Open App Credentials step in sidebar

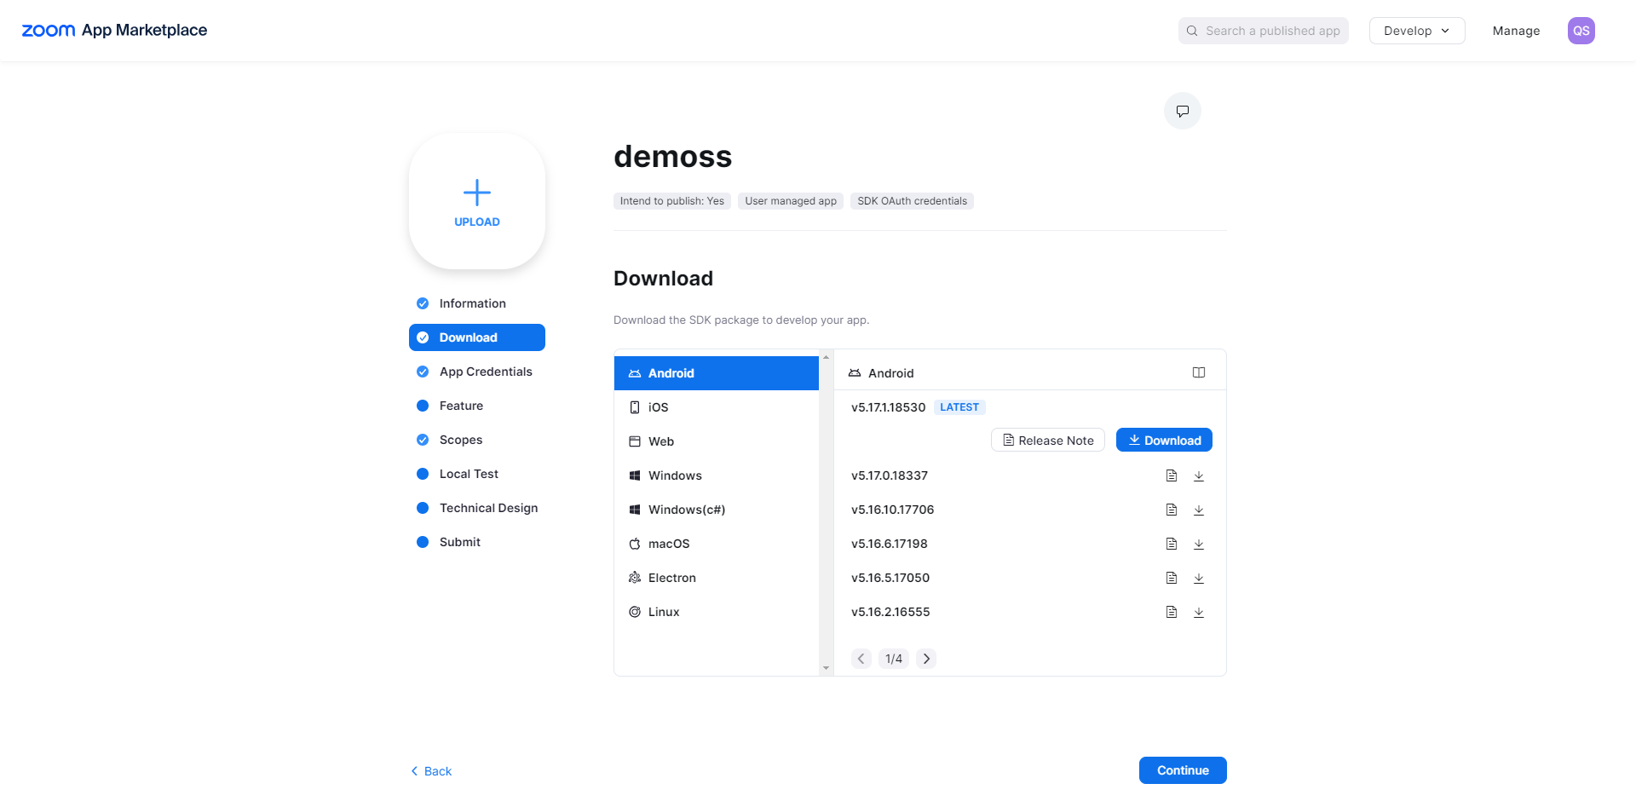(485, 372)
